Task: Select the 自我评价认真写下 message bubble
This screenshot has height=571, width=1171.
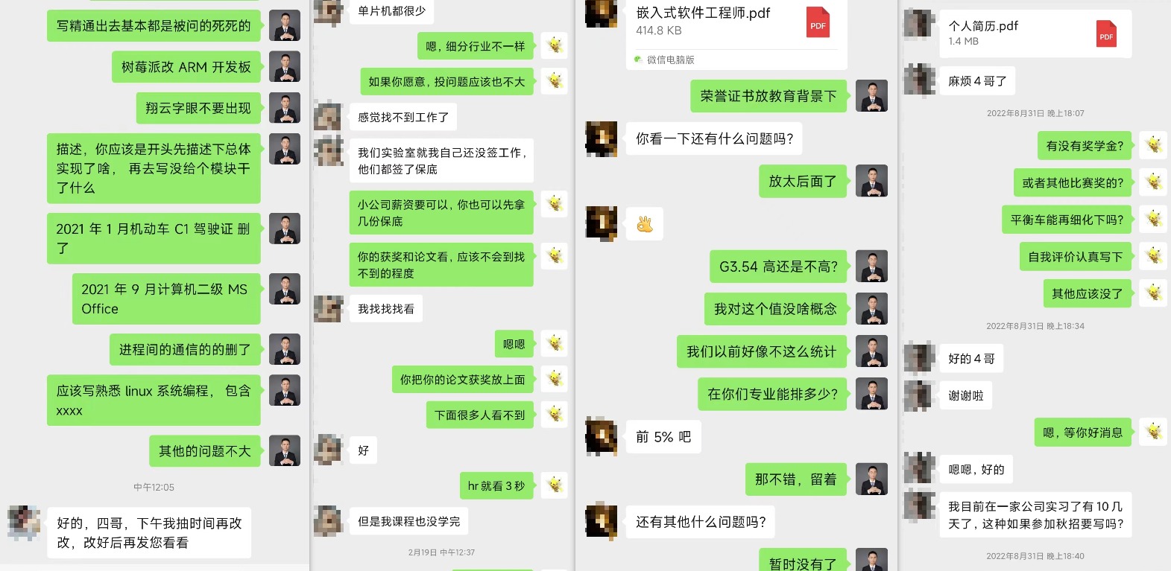Action: click(x=1076, y=257)
